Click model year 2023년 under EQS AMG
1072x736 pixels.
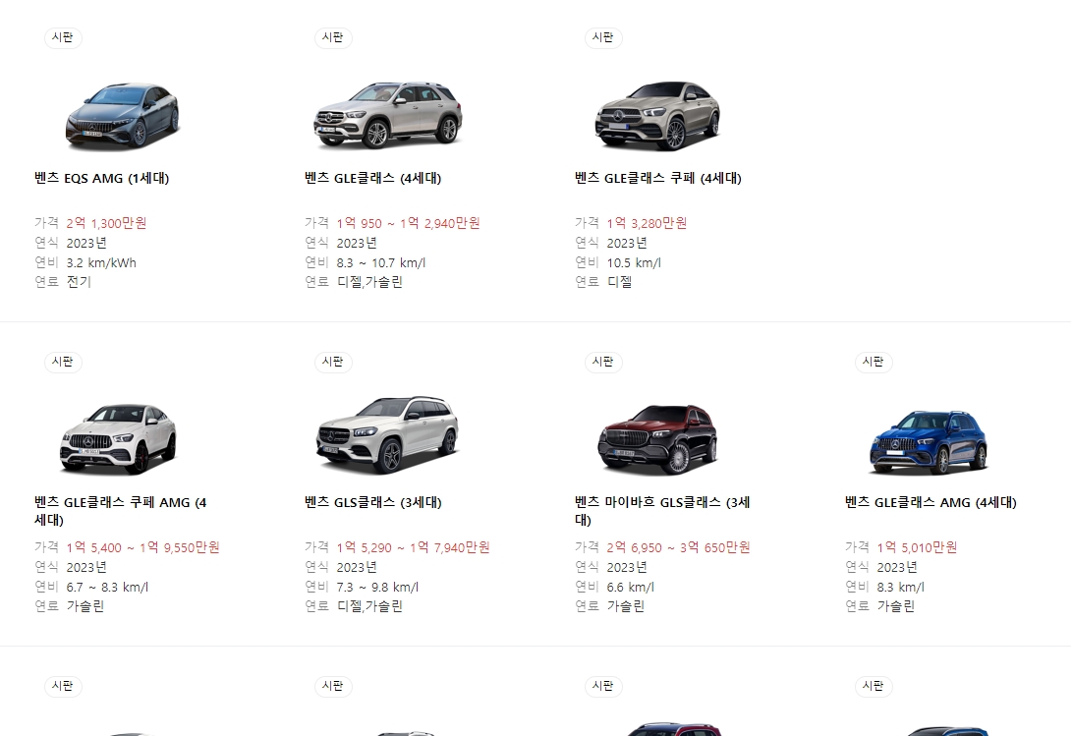coord(86,243)
